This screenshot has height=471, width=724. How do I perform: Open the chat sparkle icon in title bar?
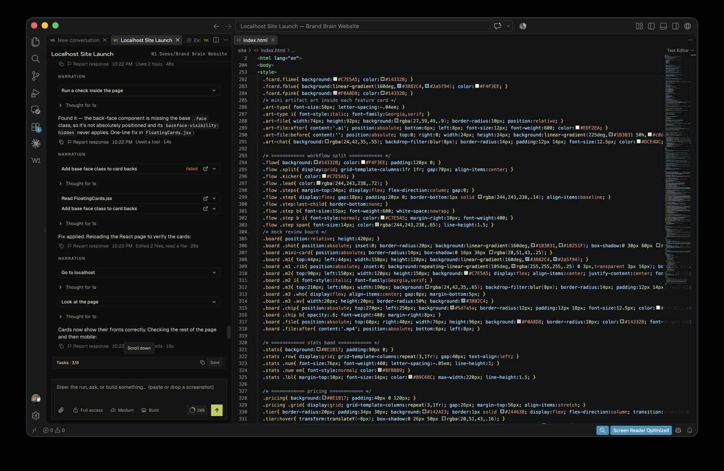(x=498, y=26)
